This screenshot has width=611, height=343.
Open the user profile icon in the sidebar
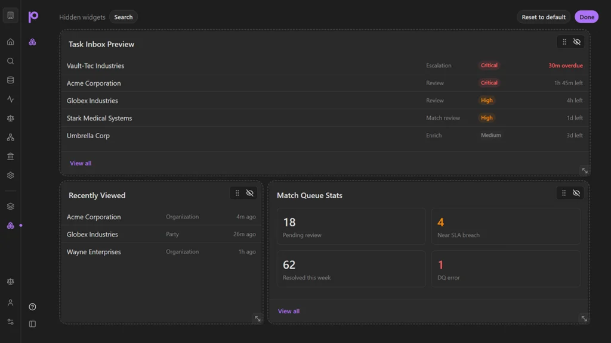tap(11, 303)
